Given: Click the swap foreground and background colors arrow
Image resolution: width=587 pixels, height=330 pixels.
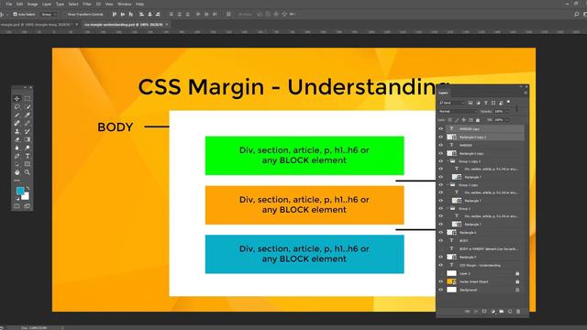Looking at the screenshot, I should click(28, 188).
